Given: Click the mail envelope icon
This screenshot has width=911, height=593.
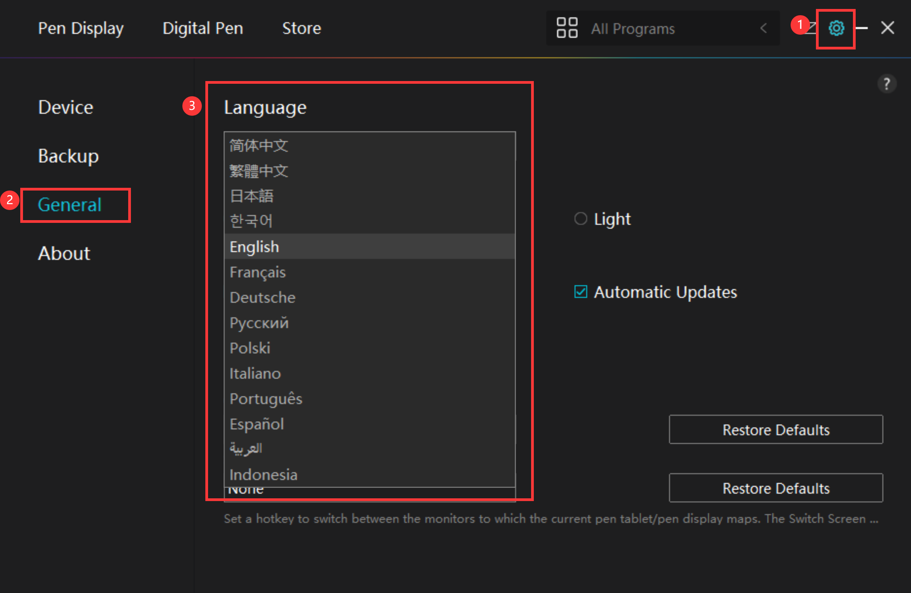Looking at the screenshot, I should (x=812, y=28).
